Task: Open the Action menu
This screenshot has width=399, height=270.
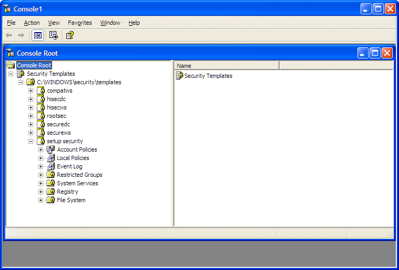Action: (32, 23)
